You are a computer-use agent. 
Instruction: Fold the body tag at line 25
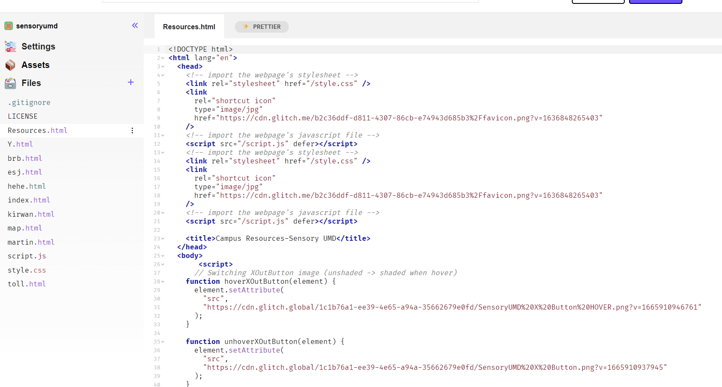click(163, 256)
